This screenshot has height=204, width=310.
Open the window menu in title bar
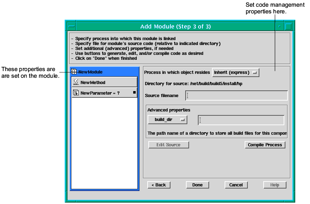[71, 26]
